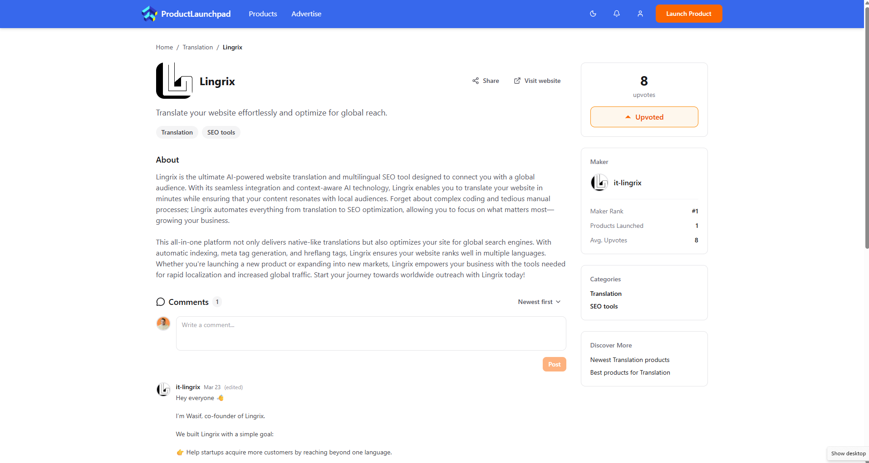
Task: Click the Lingrix product logo
Action: [x=174, y=81]
